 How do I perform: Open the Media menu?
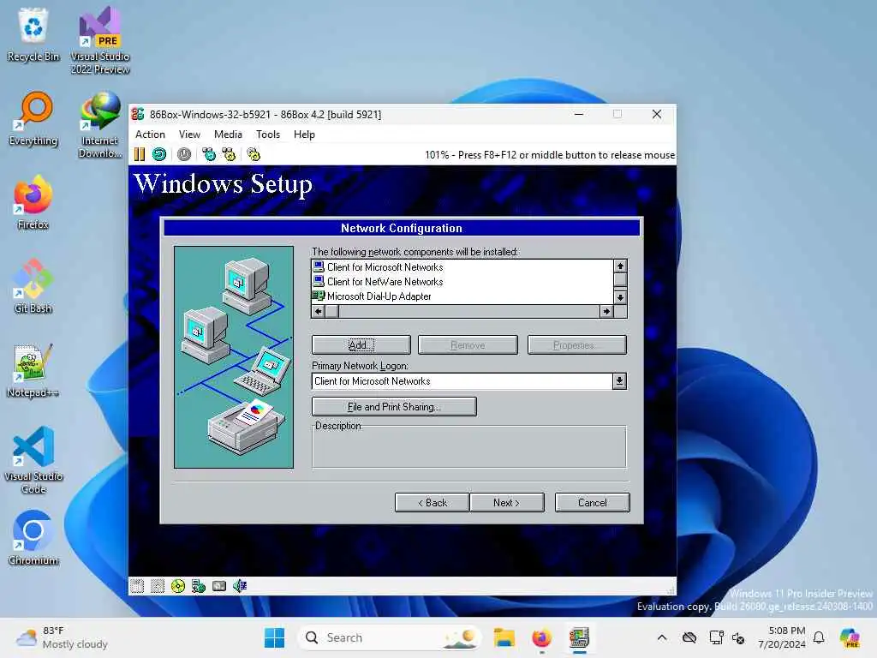pos(228,135)
